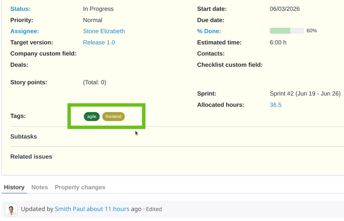Open the frontend tag
The image size is (344, 221).
(114, 117)
